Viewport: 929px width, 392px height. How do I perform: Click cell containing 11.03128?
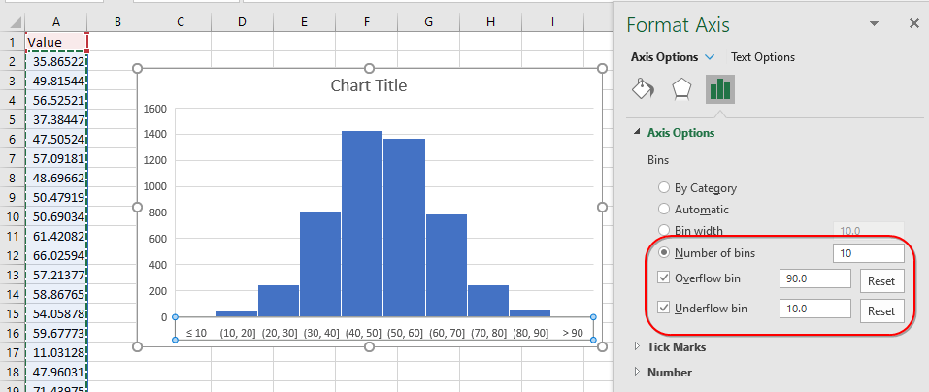(x=56, y=352)
